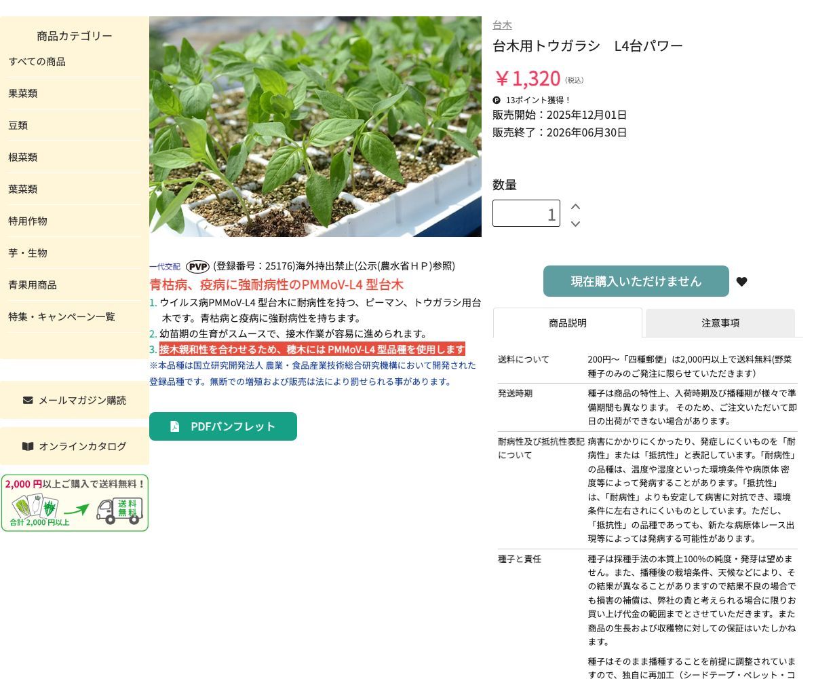Viewport: 814px width, 679px height.
Task: Switch to the 注意事項 tab
Action: (x=720, y=323)
